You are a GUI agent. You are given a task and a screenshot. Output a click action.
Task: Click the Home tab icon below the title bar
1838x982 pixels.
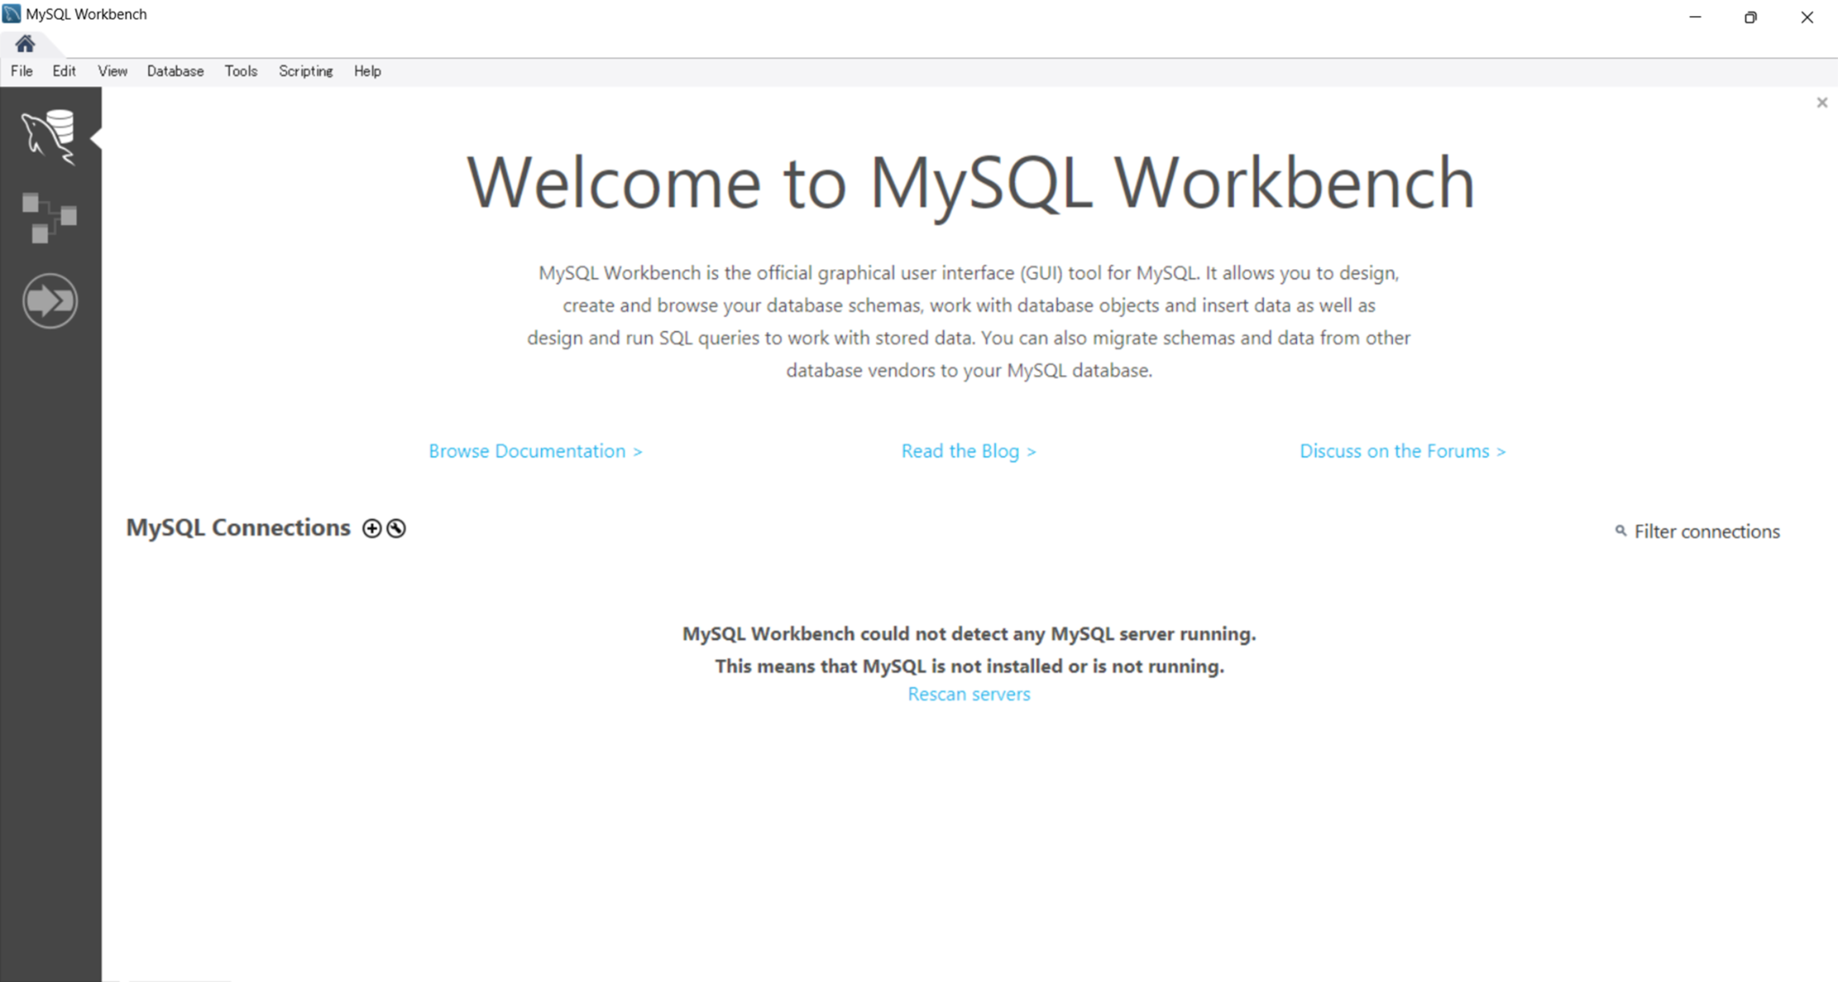click(x=25, y=43)
